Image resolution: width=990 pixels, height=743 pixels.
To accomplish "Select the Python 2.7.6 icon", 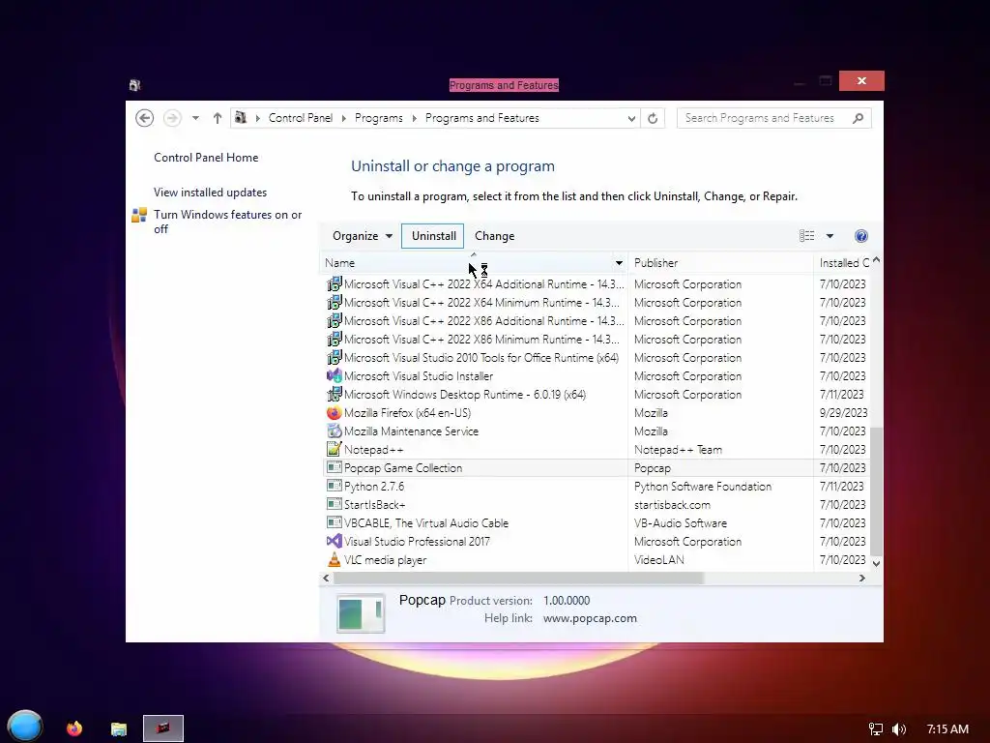I will [x=334, y=486].
